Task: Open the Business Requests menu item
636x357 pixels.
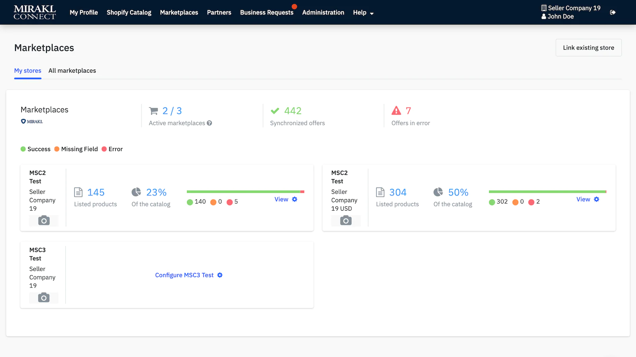Action: click(267, 12)
